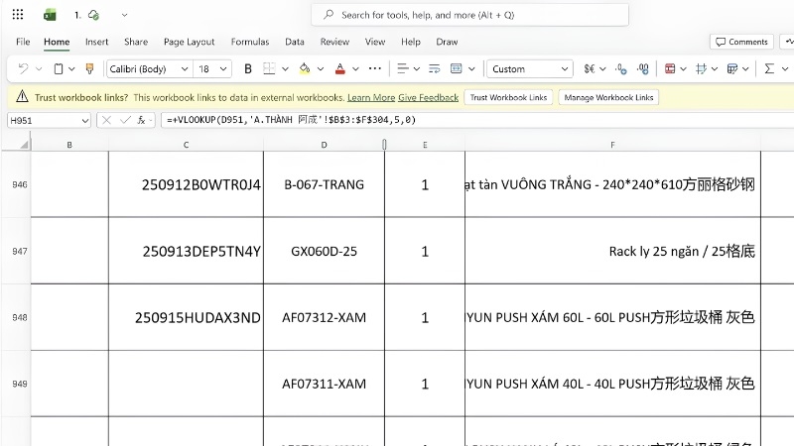Open the Review tab
This screenshot has width=794, height=446.
pyautogui.click(x=334, y=42)
